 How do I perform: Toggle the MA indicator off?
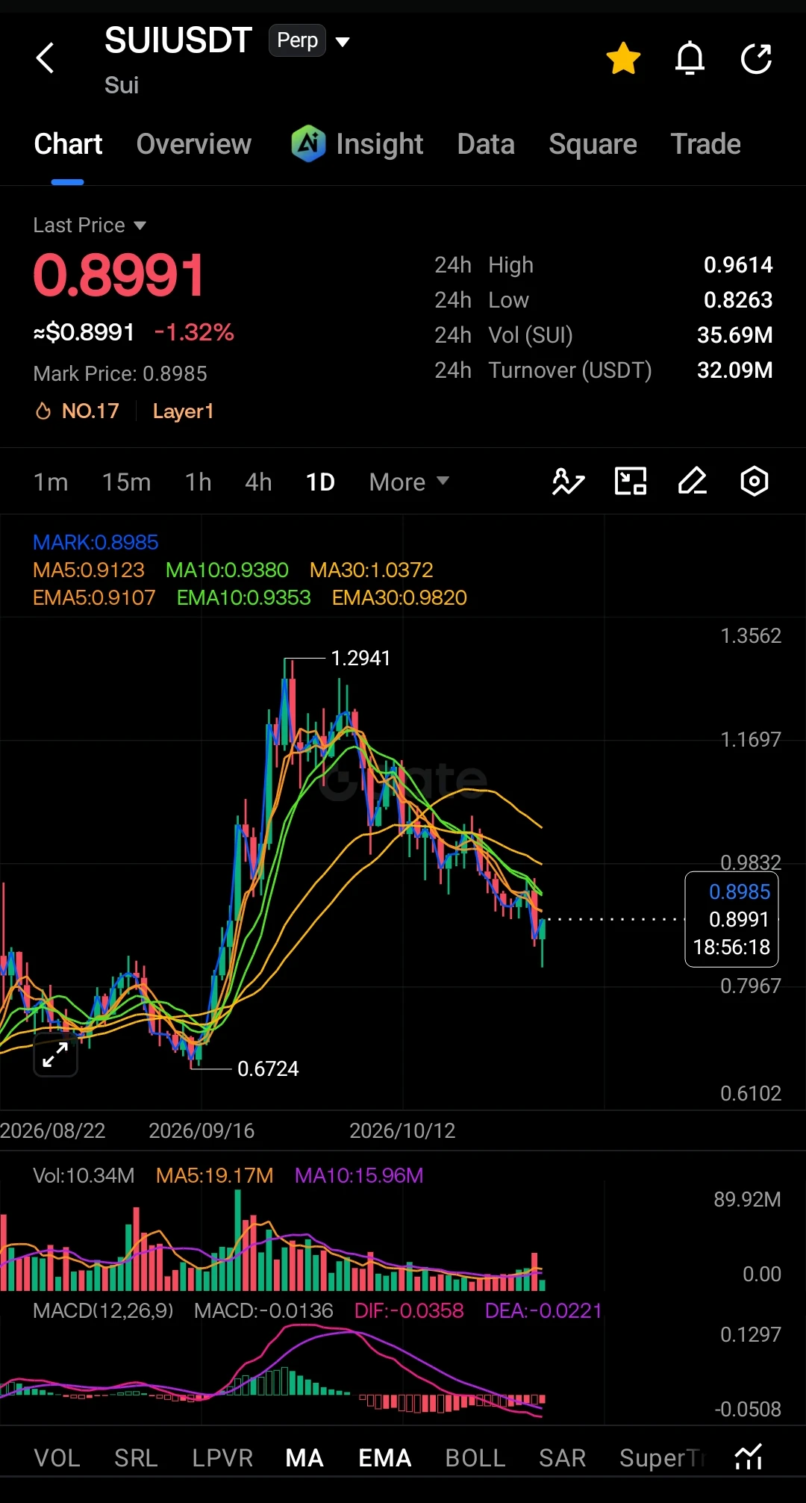point(304,1457)
